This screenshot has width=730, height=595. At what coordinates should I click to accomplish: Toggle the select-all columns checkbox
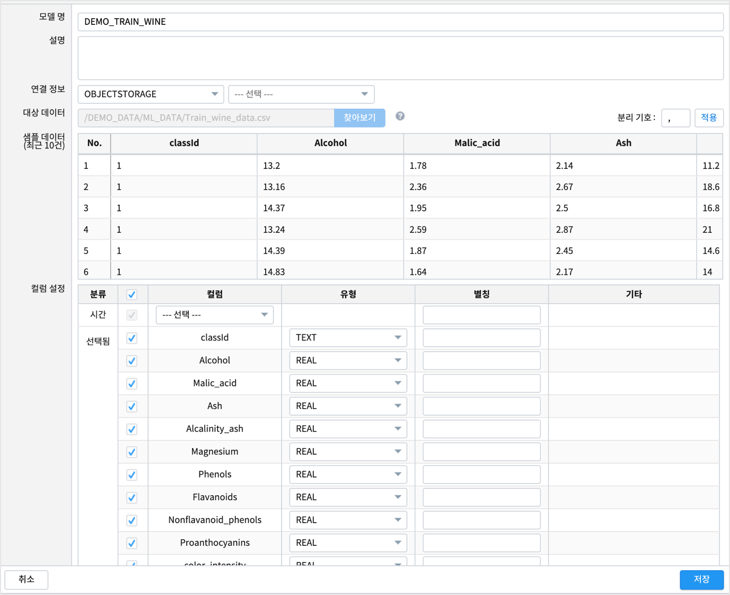pyautogui.click(x=132, y=295)
